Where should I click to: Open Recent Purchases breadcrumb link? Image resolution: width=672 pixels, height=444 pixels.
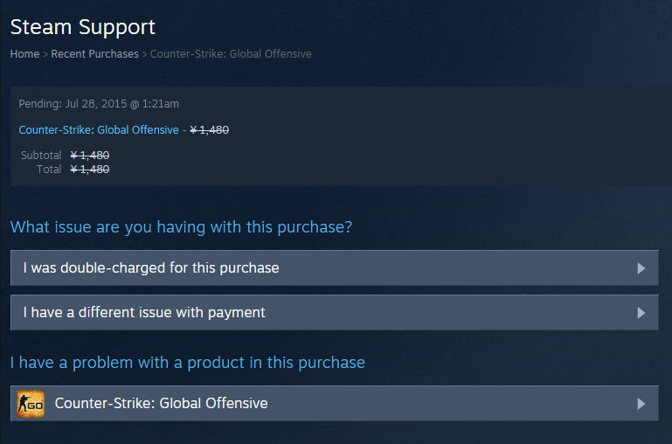click(94, 54)
